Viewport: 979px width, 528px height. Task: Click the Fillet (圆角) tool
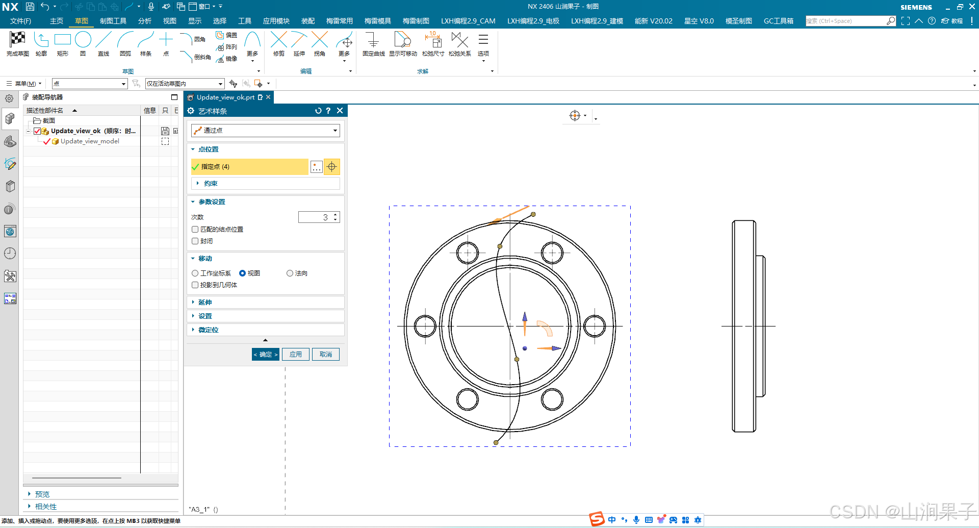pos(194,39)
